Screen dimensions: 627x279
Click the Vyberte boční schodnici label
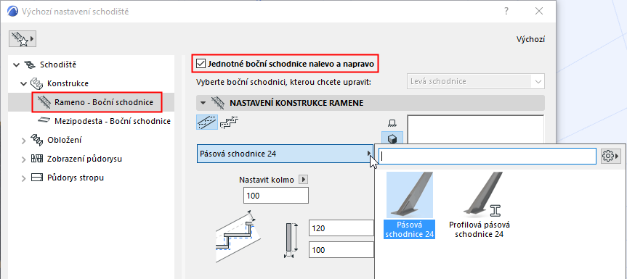click(x=284, y=82)
